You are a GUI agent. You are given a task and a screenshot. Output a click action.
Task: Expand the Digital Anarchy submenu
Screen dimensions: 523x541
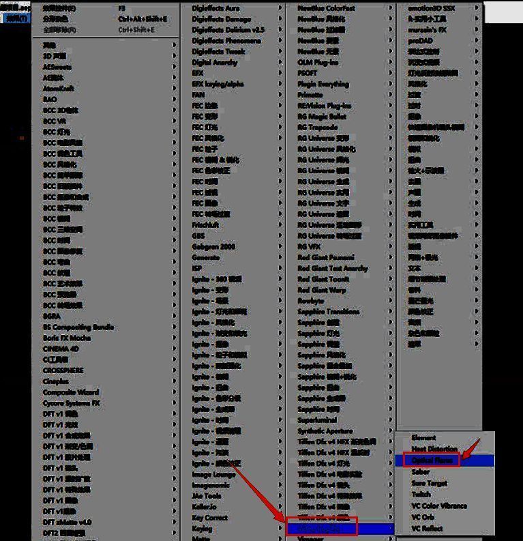[x=215, y=63]
